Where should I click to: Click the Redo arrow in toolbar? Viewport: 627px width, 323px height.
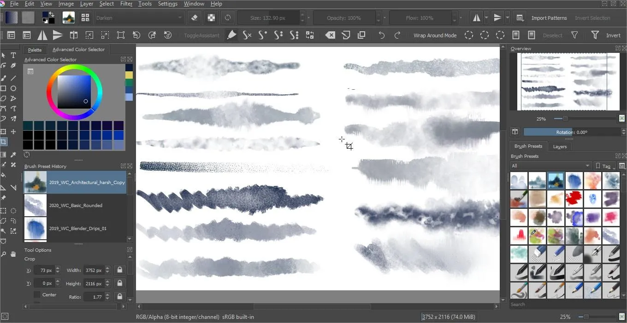[x=397, y=35]
